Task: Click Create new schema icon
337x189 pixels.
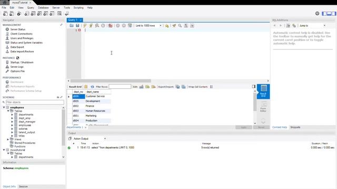Action: [x=27, y=14]
